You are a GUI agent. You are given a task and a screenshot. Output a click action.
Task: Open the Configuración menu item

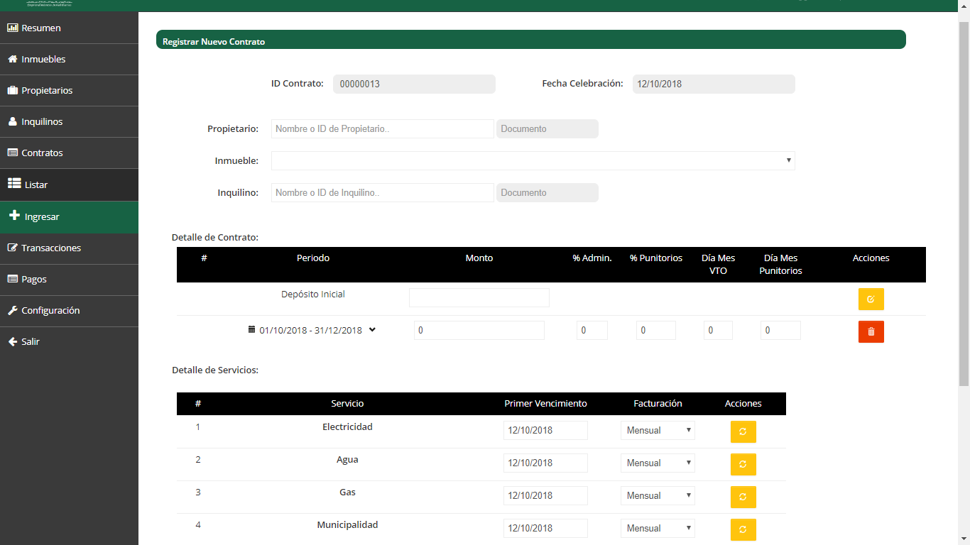[50, 311]
